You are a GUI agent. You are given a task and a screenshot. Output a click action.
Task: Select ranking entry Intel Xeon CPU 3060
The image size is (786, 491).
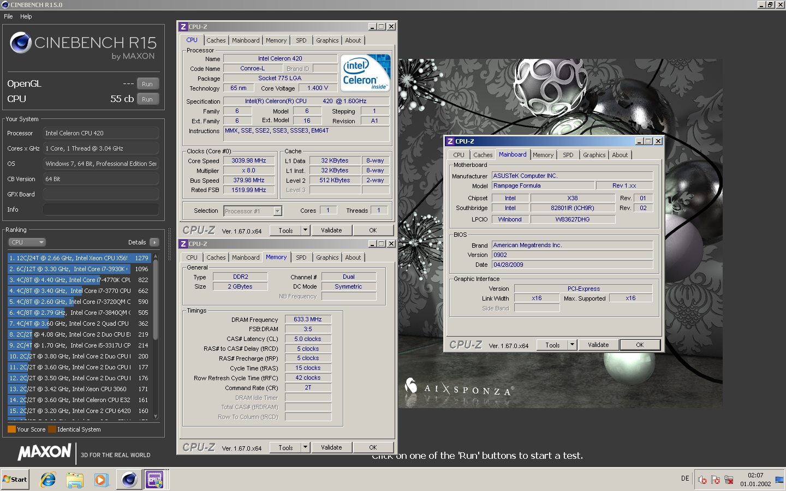click(79, 389)
